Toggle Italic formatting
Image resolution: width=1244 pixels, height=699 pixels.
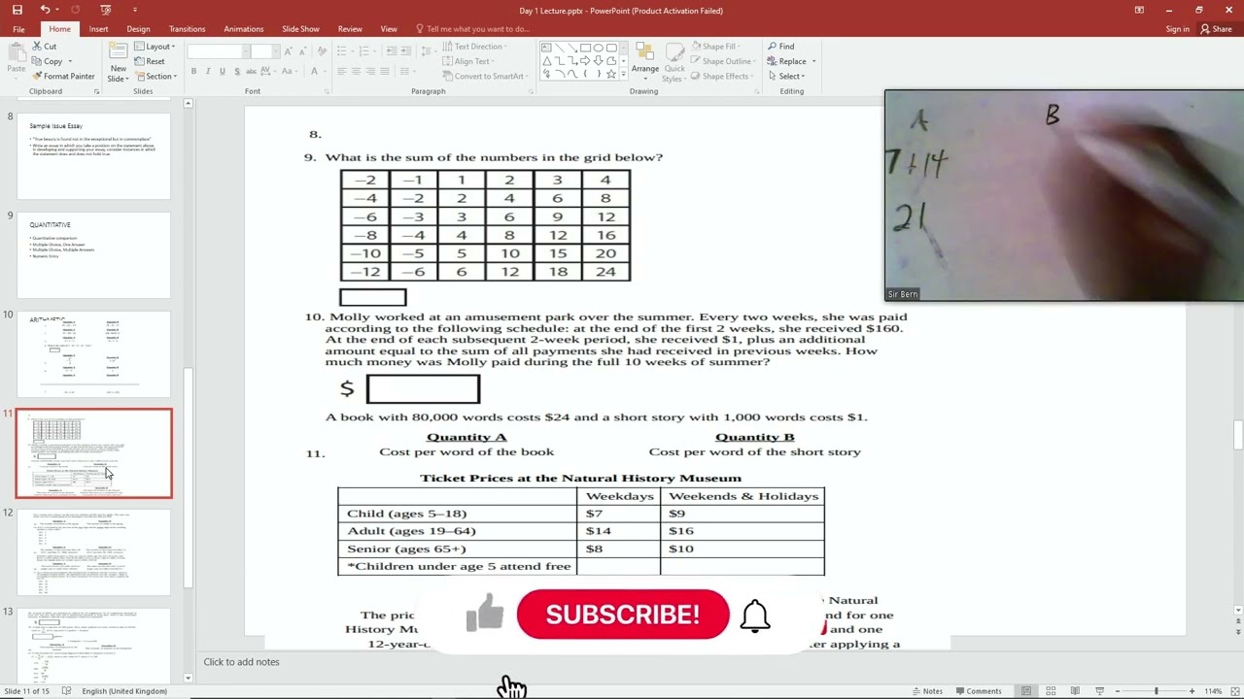[208, 72]
